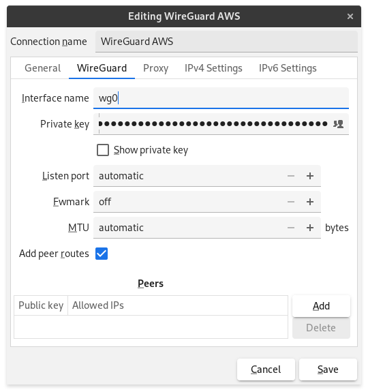Save the WireGuard connection
Viewport: 368px width, 392px height.
(328, 370)
